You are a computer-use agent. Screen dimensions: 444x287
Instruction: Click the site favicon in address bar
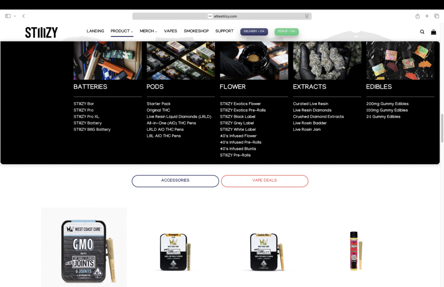click(x=210, y=16)
